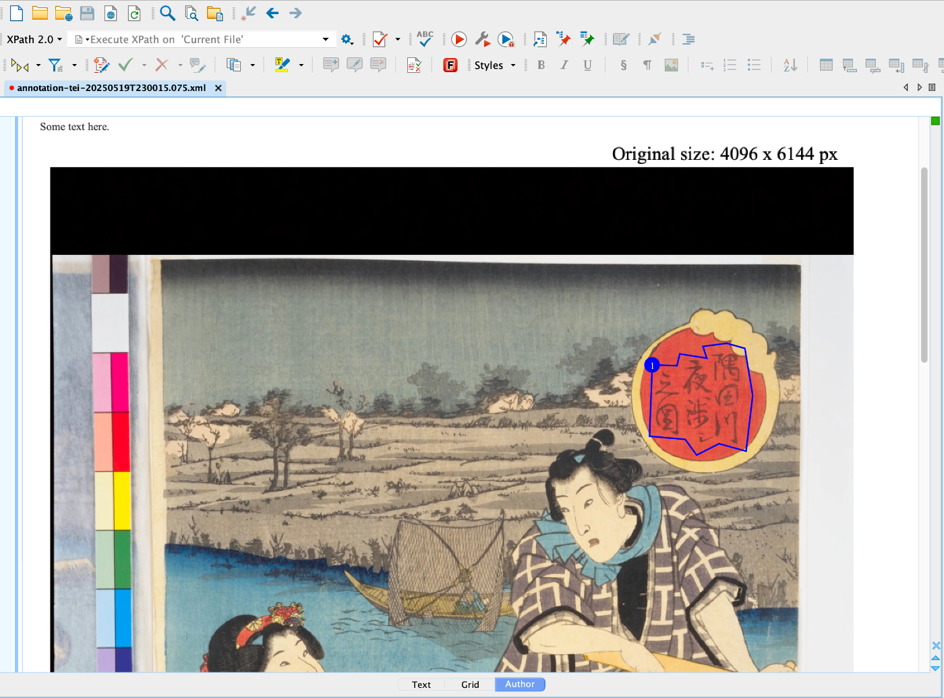Configure transformation scenarios with the wrench icon
Viewport: 944px width, 698px height.
coord(482,39)
